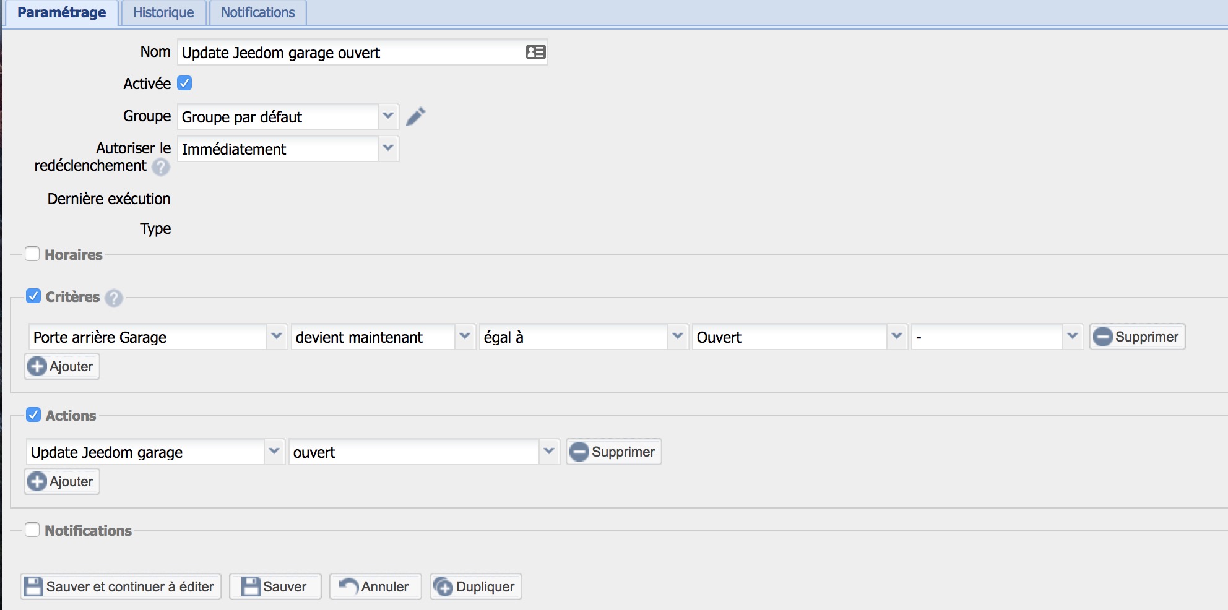
Task: Remove the Porte arrière Garage criterion with Supprimer
Action: click(1138, 337)
